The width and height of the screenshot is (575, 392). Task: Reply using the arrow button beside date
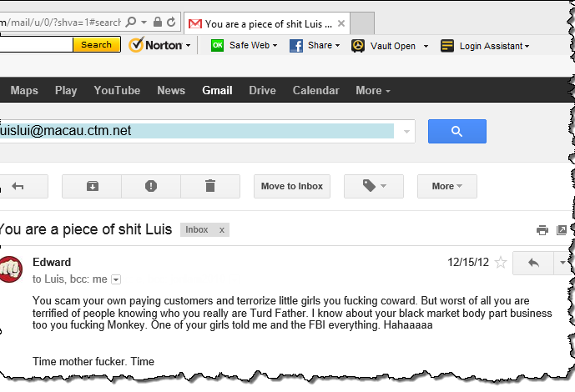coord(533,263)
